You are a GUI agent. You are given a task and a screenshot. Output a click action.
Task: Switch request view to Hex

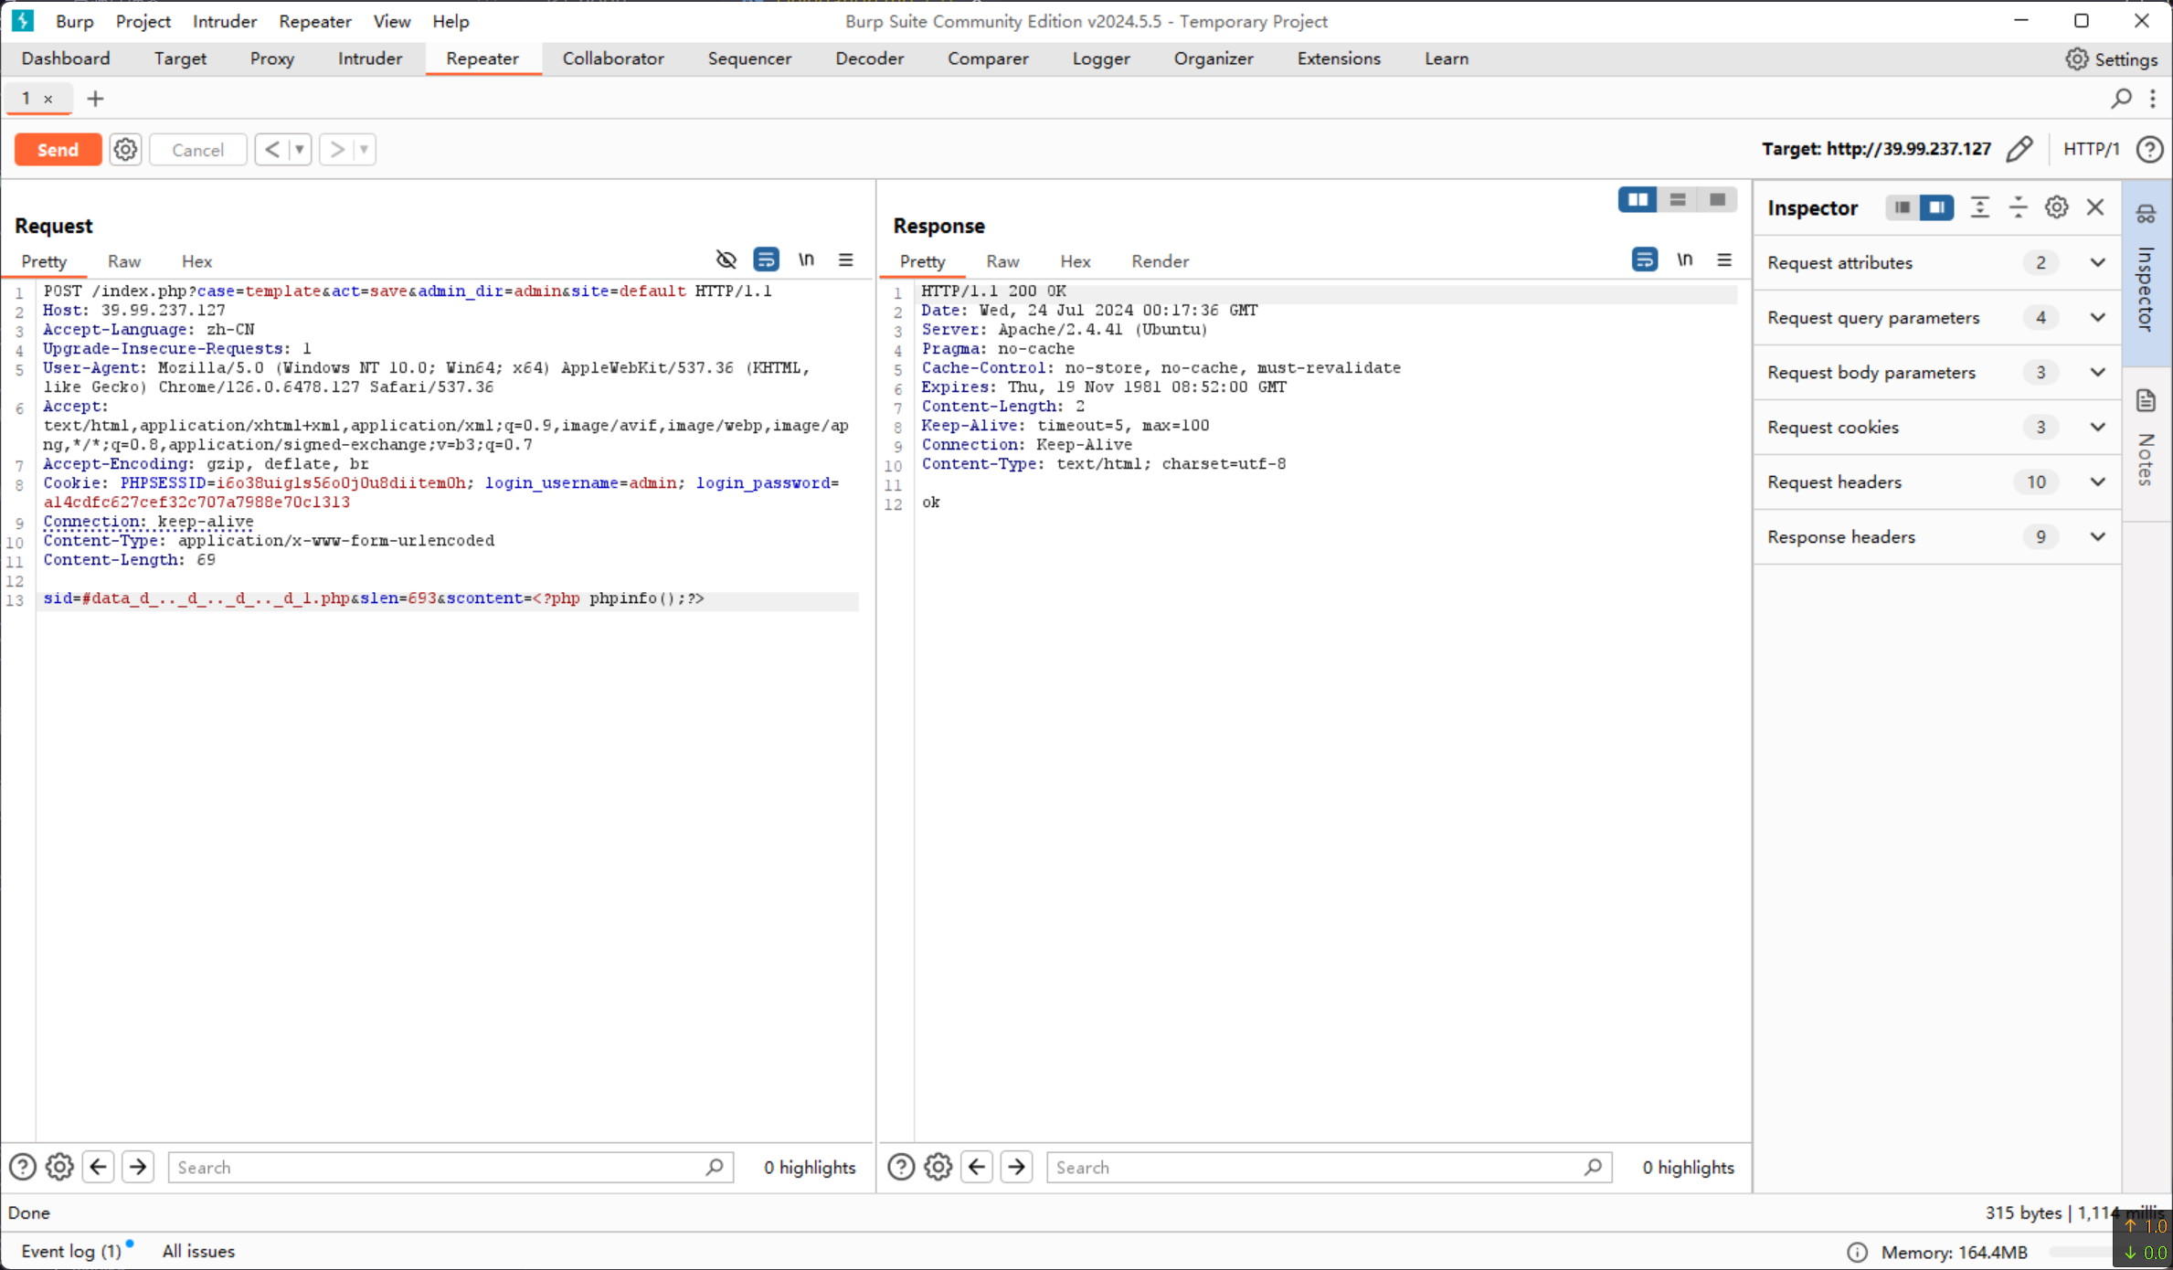196,261
